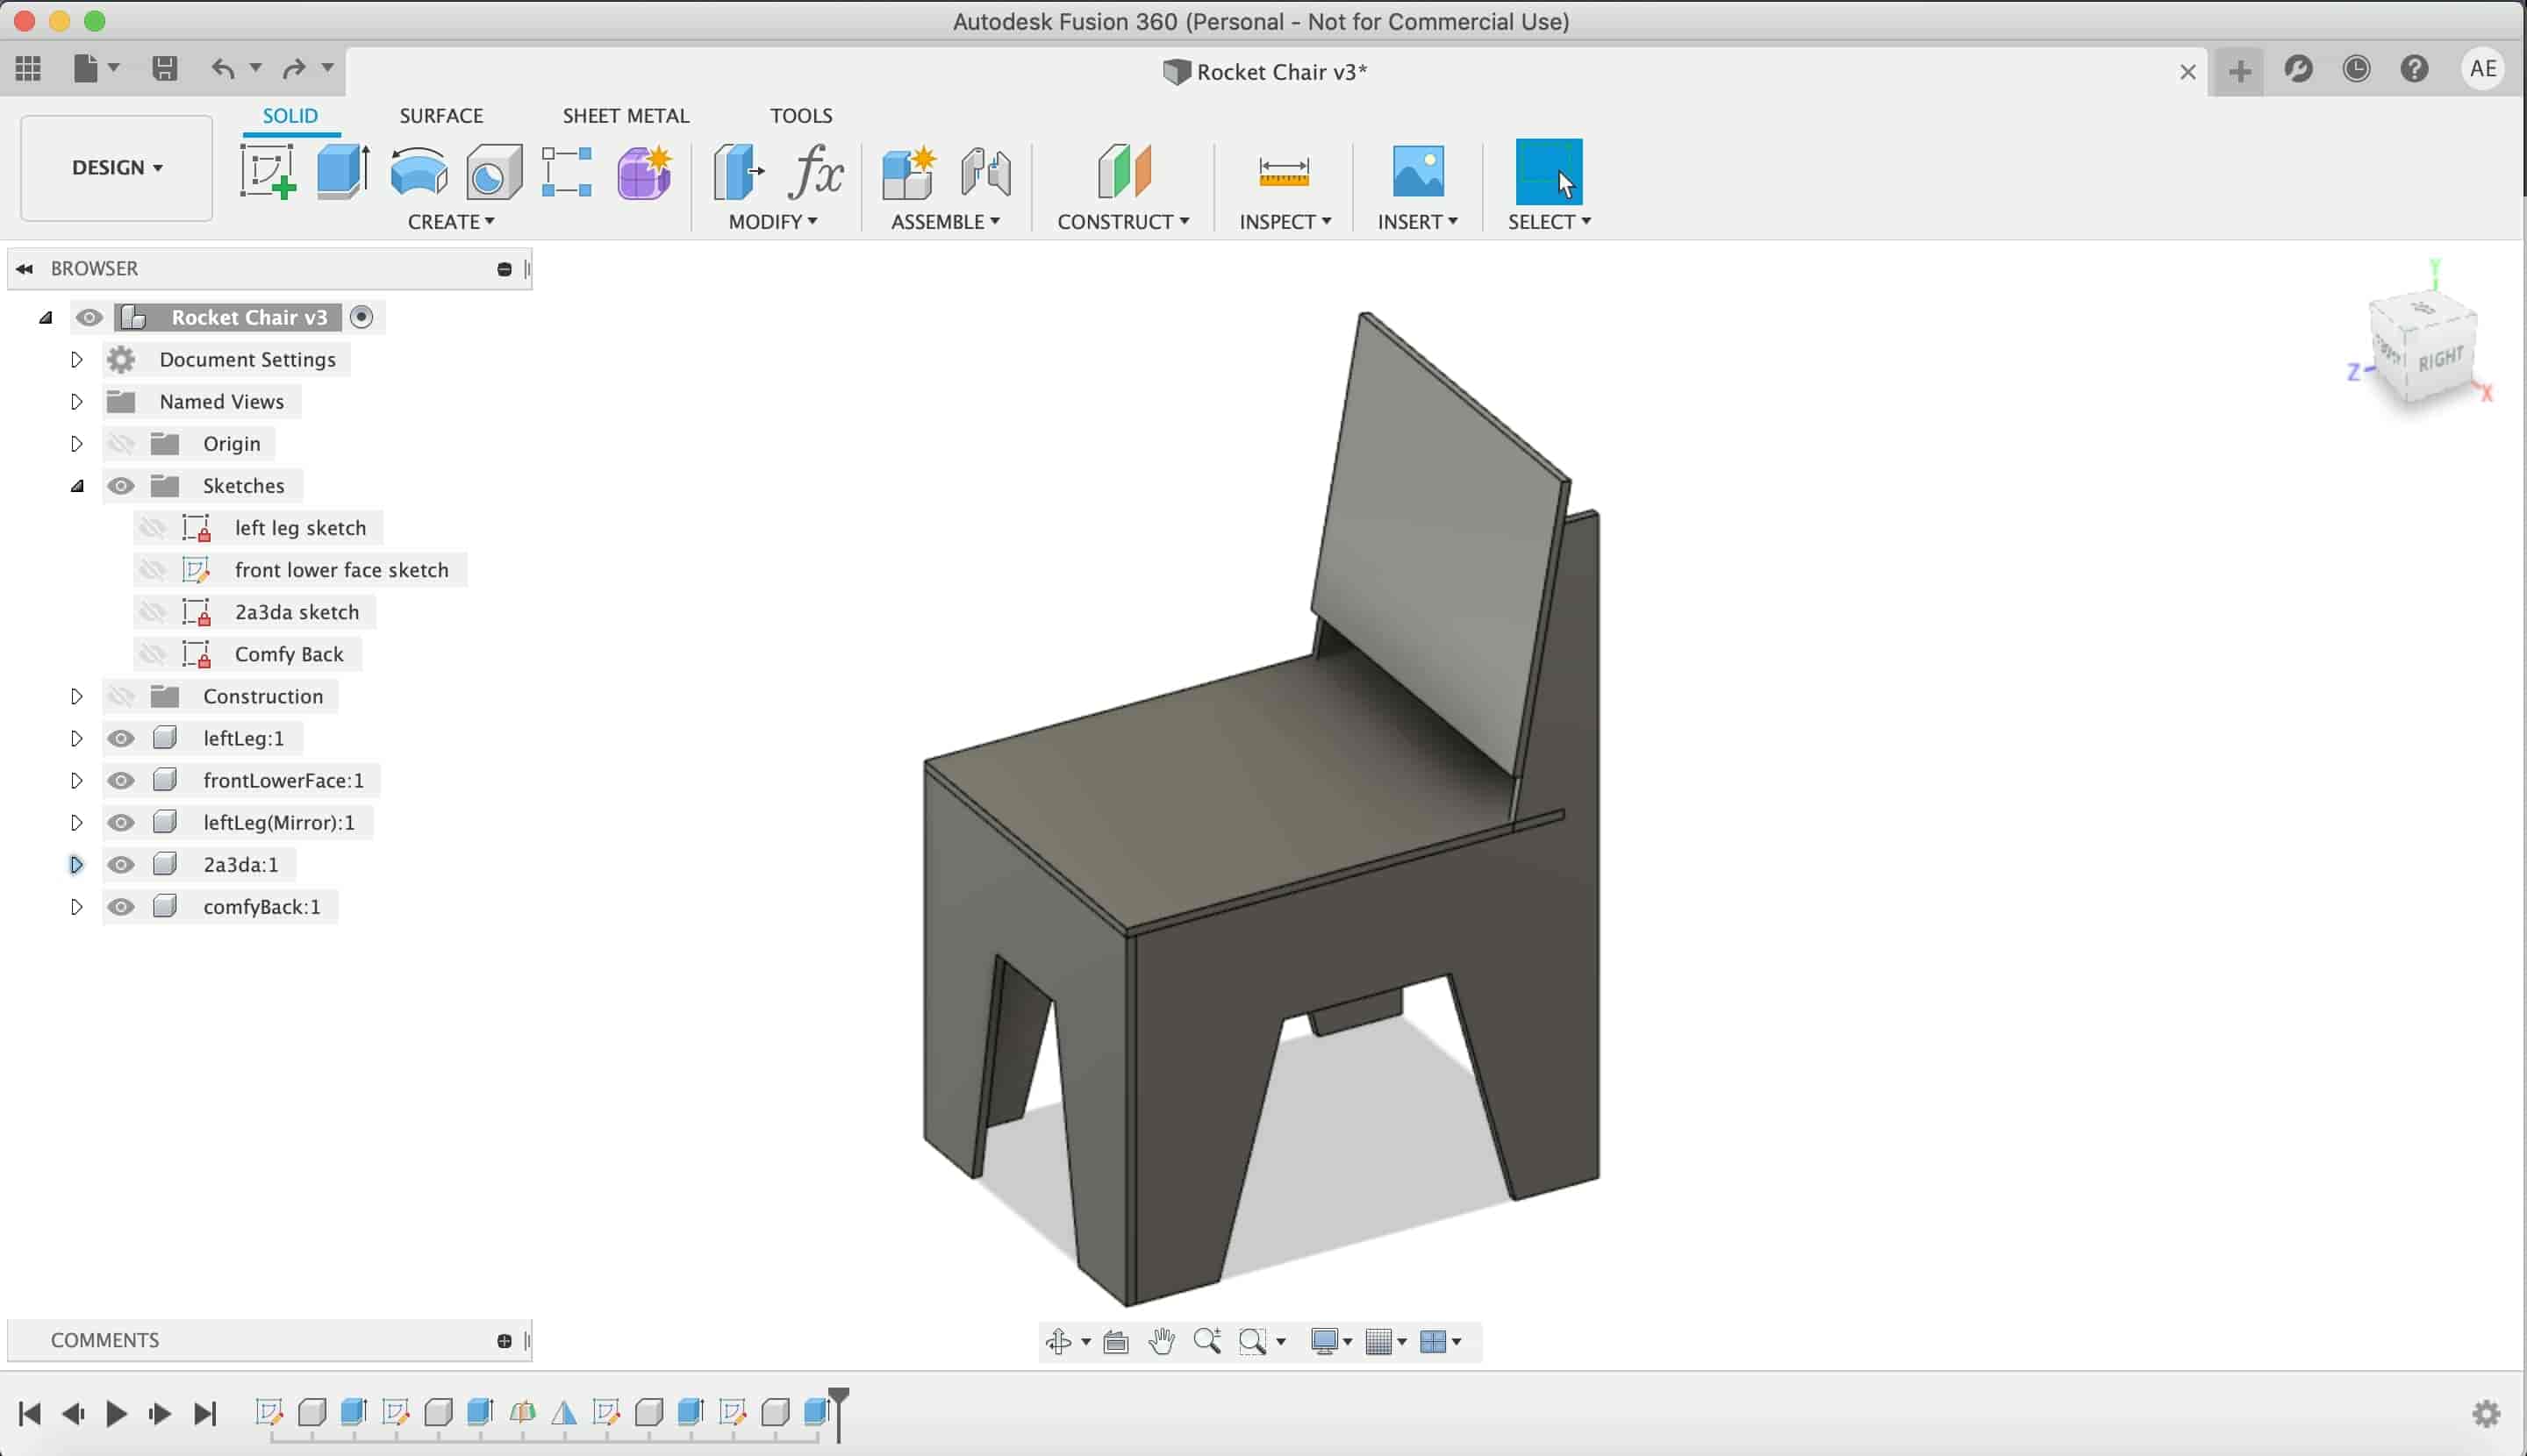Show the Comfy Back sketch
This screenshot has height=1456, width=2527.
pyautogui.click(x=152, y=654)
